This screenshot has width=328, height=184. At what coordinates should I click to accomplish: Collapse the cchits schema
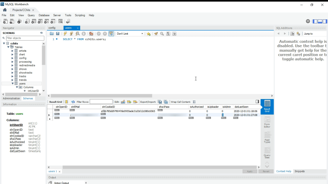point(4,43)
